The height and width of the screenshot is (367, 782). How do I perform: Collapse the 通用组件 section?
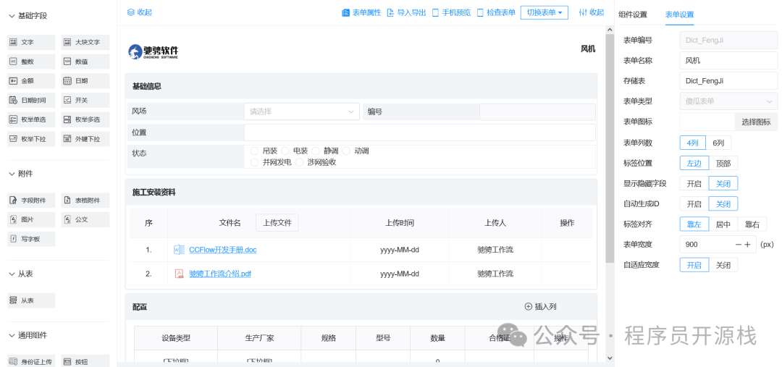tap(28, 335)
